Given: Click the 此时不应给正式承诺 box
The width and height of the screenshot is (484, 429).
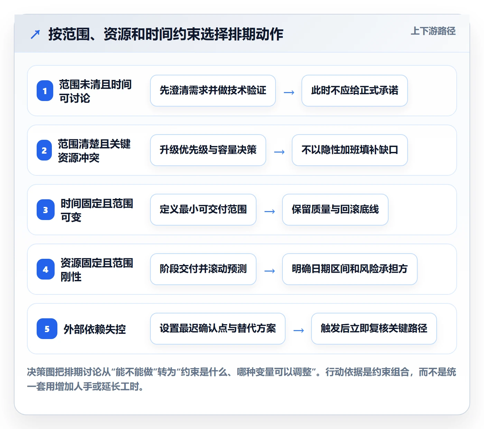Looking at the screenshot, I should coord(355,91).
